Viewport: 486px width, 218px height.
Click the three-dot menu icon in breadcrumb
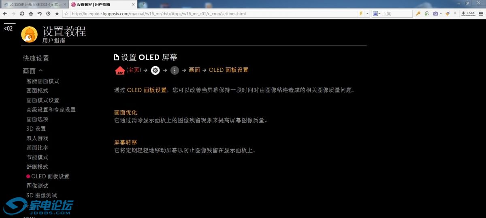(175, 70)
